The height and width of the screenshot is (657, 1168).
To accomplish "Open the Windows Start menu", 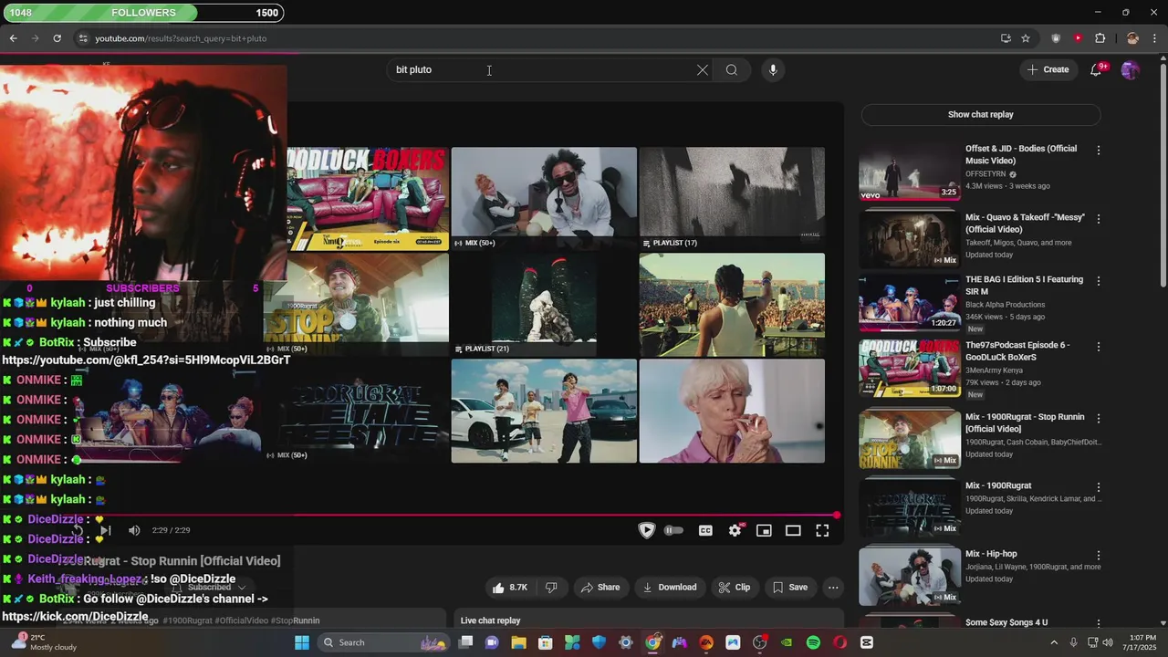I will coord(302,642).
